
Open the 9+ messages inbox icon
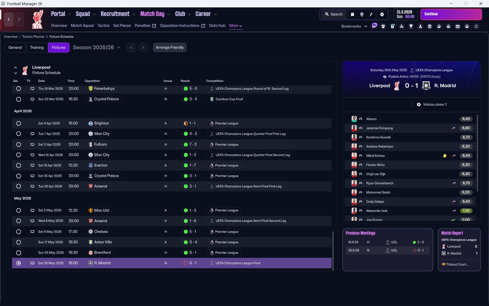(x=374, y=26)
